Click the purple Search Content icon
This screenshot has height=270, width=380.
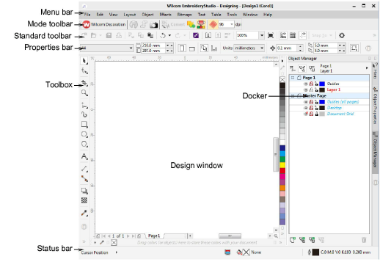[x=196, y=35]
